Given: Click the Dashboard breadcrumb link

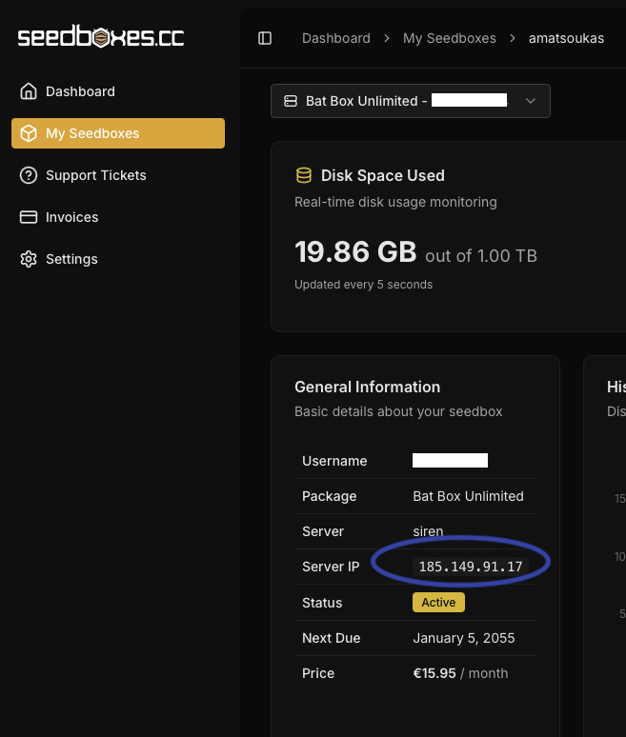Looking at the screenshot, I should [x=335, y=38].
